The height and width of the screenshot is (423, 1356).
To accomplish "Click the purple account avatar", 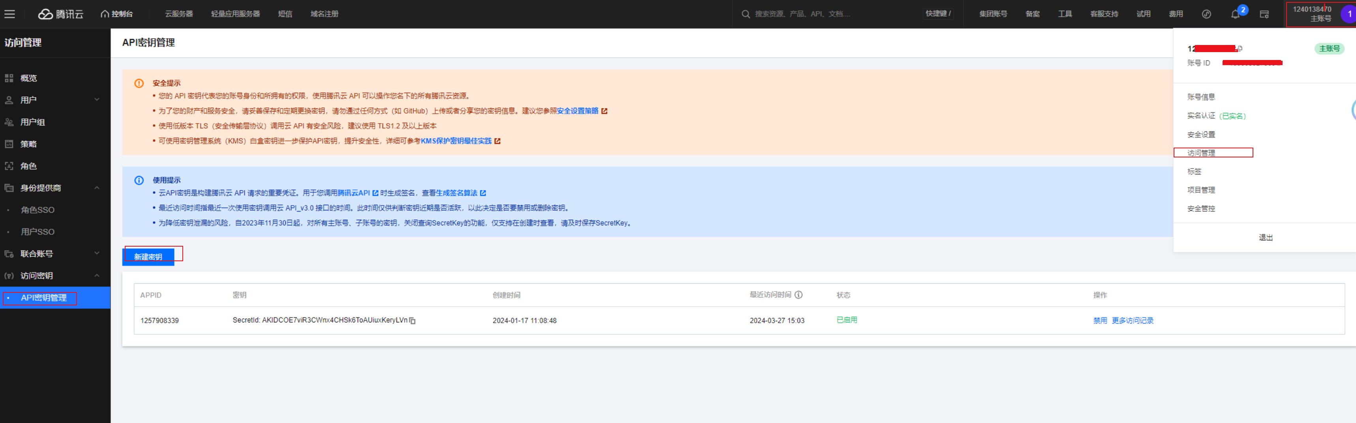I will click(x=1348, y=14).
